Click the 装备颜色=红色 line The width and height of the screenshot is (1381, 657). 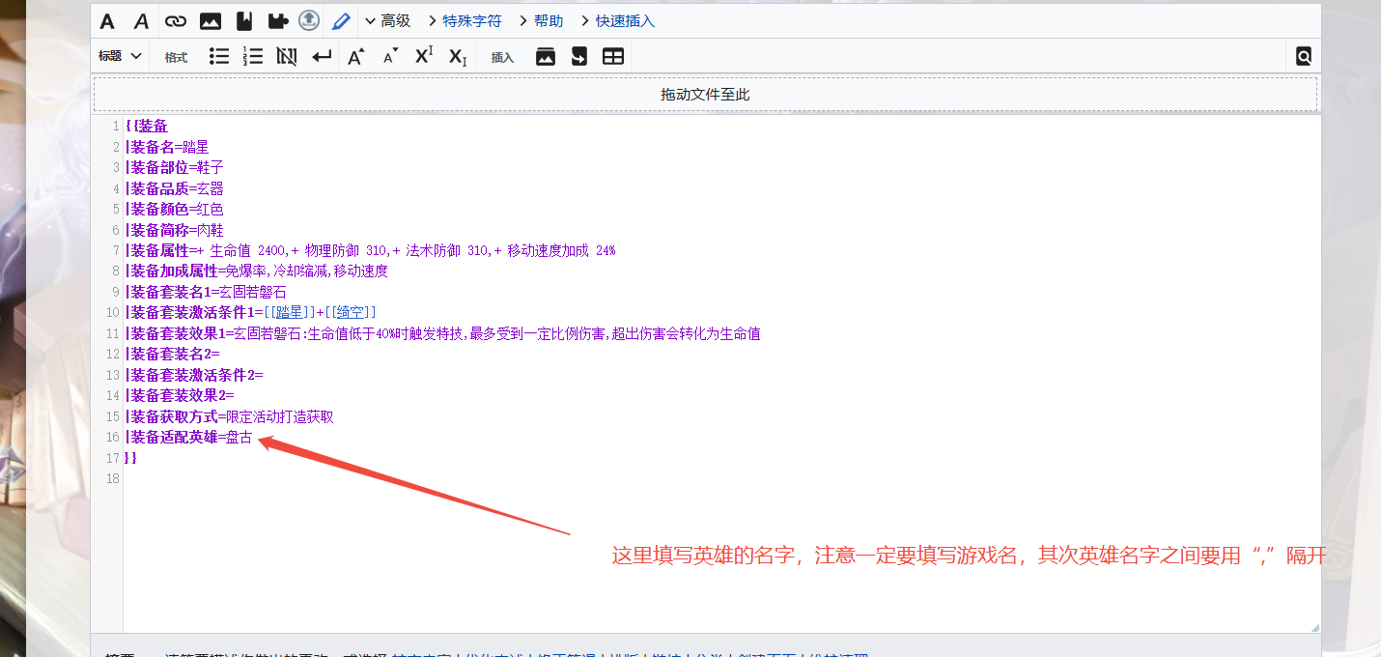click(x=175, y=209)
